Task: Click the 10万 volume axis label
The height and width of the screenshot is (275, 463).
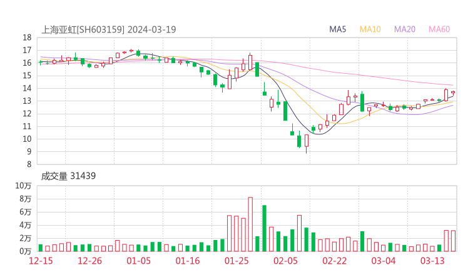Action: (x=23, y=186)
